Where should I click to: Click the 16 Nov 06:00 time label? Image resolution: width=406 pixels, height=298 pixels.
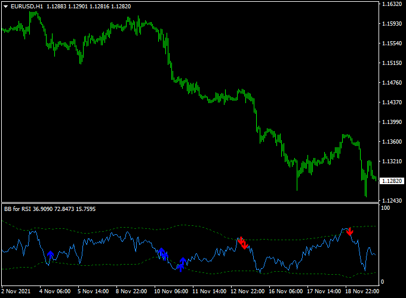285,291
